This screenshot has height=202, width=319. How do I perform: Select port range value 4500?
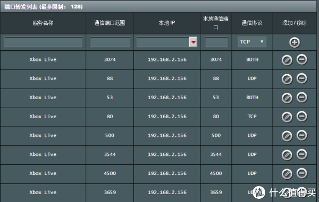[x=110, y=173]
